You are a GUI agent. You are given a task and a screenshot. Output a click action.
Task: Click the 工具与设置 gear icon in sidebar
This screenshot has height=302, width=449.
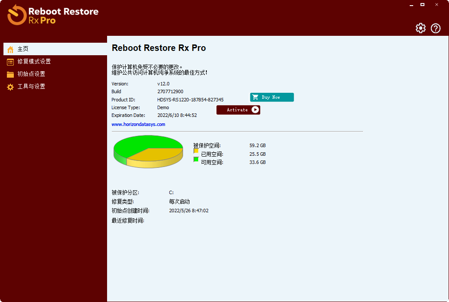click(x=9, y=86)
